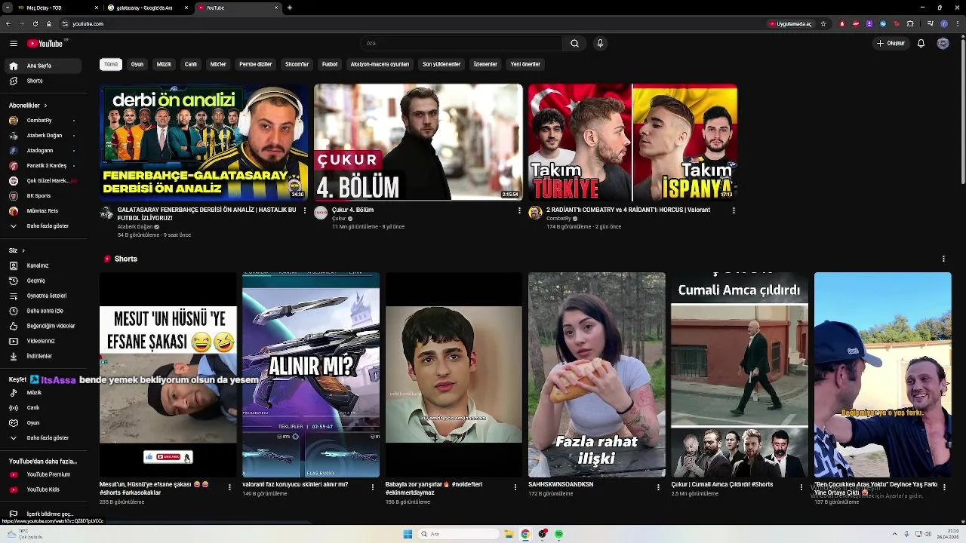Open the CombatRy subscription channel
The width and height of the screenshot is (966, 543).
(x=42, y=121)
